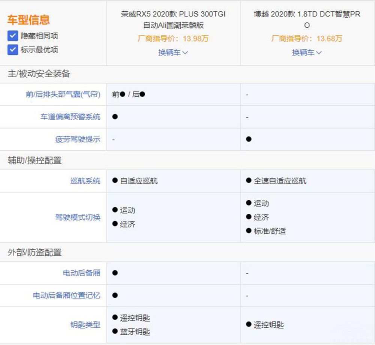The width and height of the screenshot is (375, 345).
Task: Uncheck the 隐藏相同项 checkbox
Action: pos(13,36)
